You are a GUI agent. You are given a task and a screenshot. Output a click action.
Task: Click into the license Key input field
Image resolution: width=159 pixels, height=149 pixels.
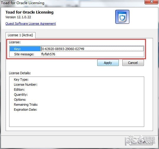pyautogui.click(x=92, y=49)
